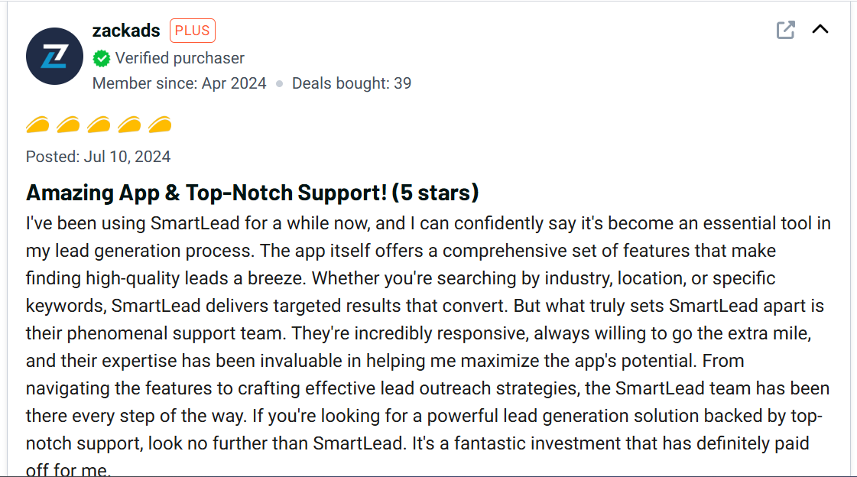Open the zackads username profile link

click(126, 31)
